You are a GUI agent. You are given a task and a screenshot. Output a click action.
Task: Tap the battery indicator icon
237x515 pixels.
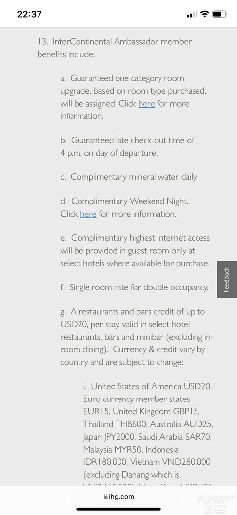tap(219, 14)
